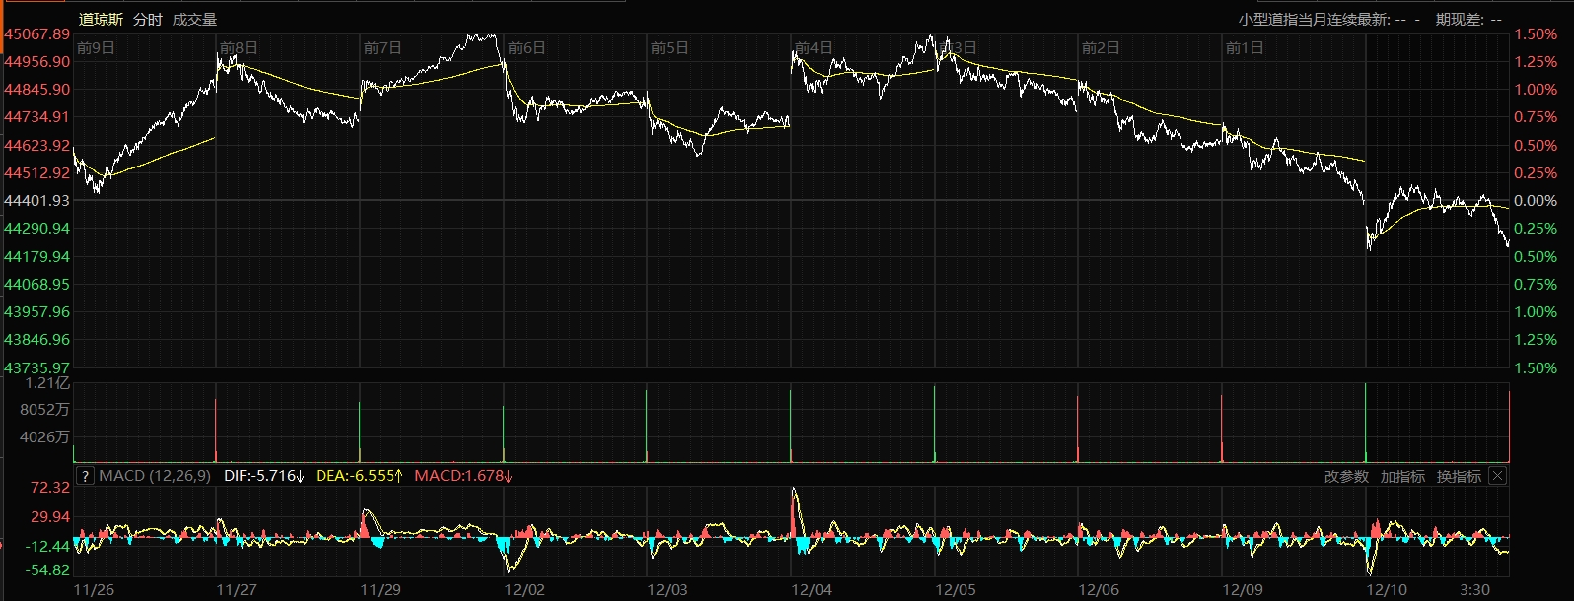Click the 45067.89 top price label
The height and width of the screenshot is (601, 1574).
coord(36,34)
